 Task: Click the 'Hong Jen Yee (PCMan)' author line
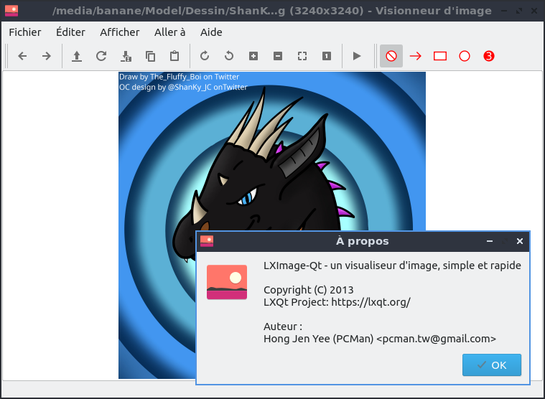tap(380, 338)
